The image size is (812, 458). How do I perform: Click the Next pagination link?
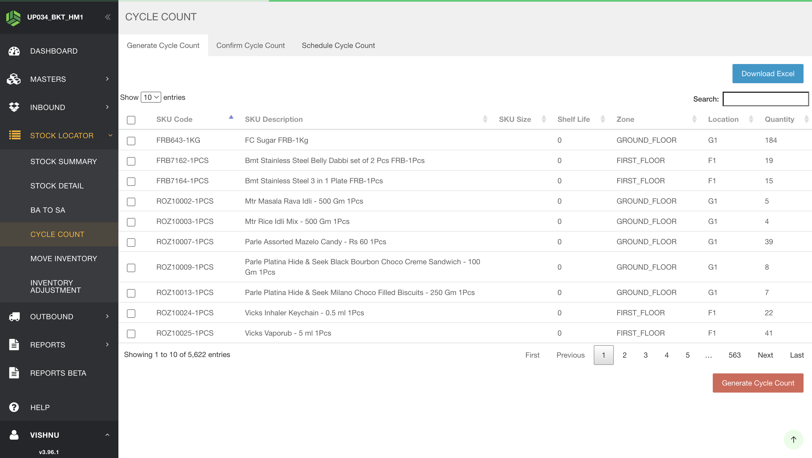point(765,355)
